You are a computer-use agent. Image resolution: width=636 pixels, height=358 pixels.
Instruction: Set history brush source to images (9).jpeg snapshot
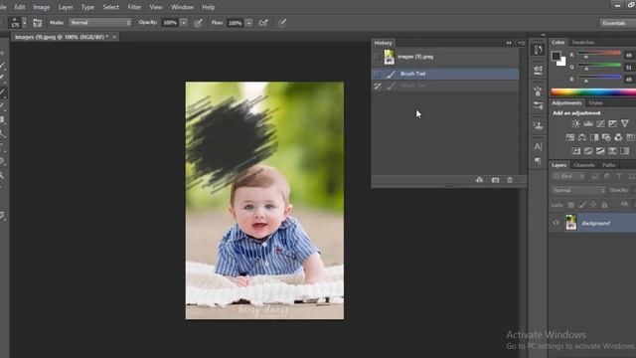pos(378,57)
